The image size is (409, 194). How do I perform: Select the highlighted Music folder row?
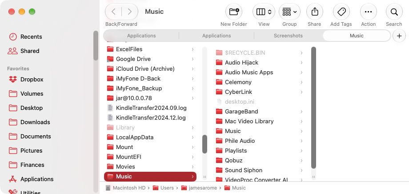[150, 177]
